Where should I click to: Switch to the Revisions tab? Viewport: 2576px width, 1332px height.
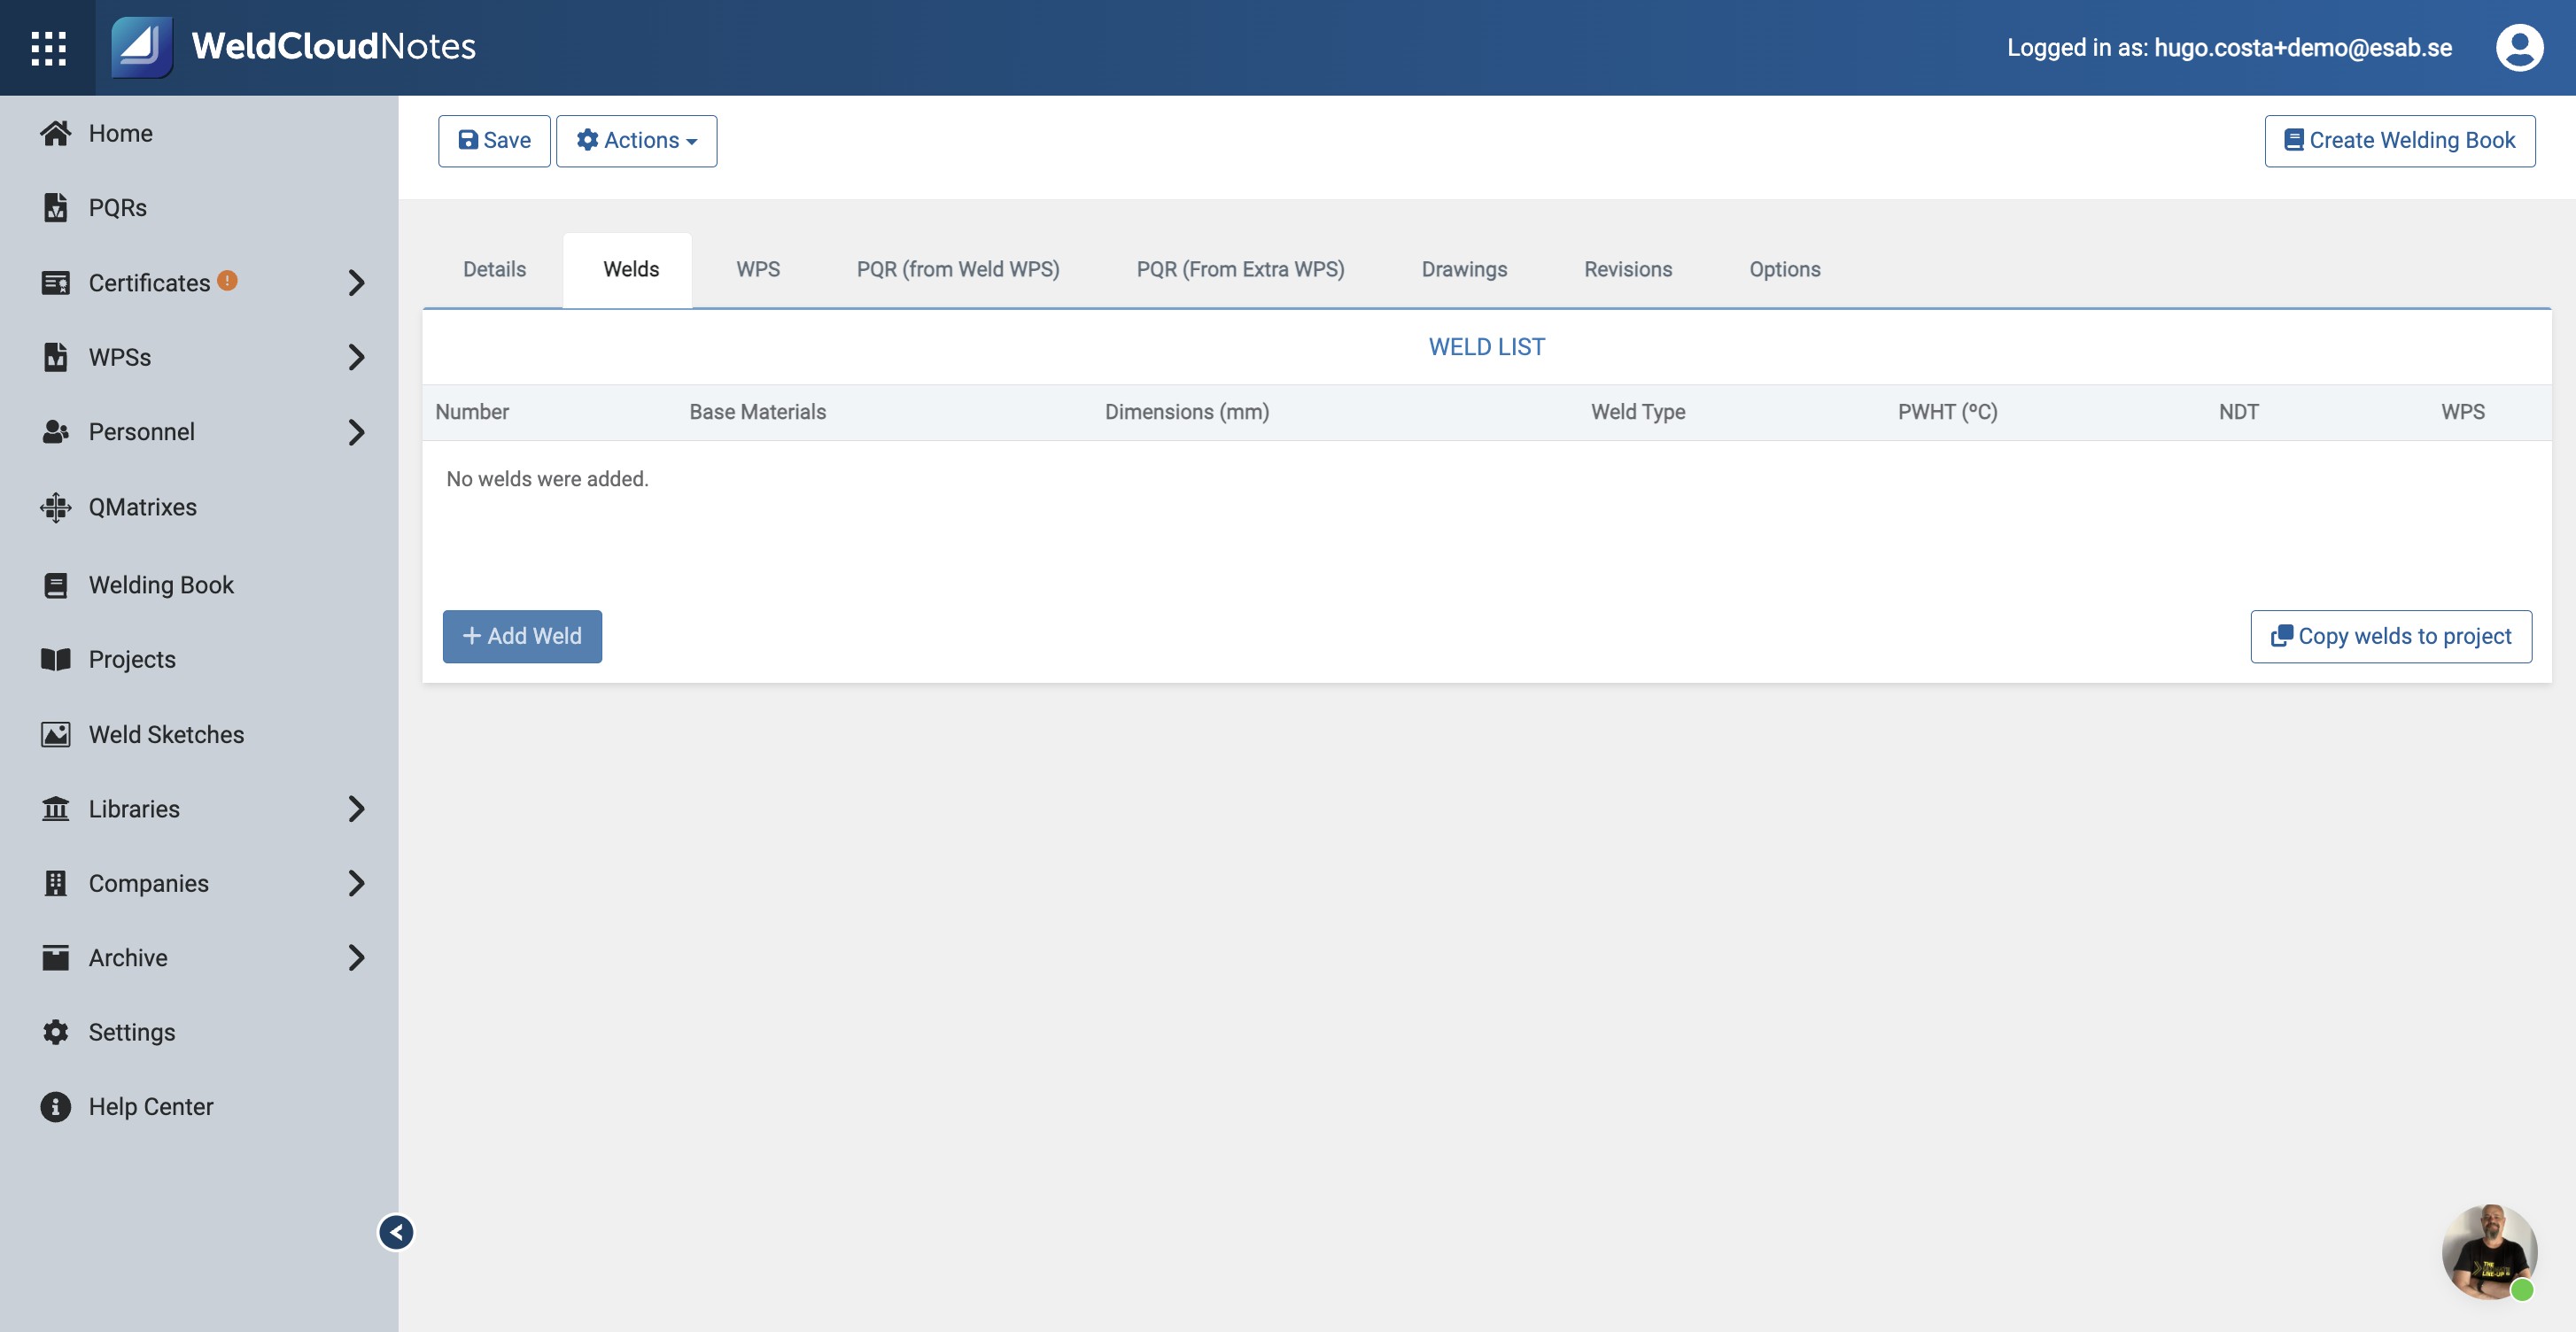pos(1627,270)
